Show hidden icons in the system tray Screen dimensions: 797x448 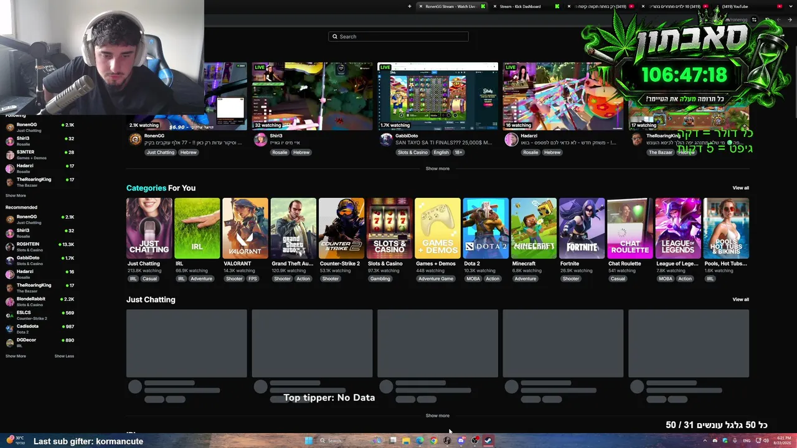click(705, 441)
